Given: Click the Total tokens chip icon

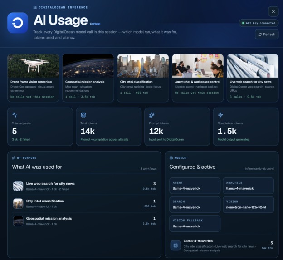Looking at the screenshot, I should tap(83, 115).
